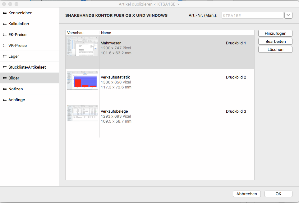299x203 pixels.
Task: Click the Art.-Nr. (Man.) input field
Action: pyautogui.click(x=252, y=15)
